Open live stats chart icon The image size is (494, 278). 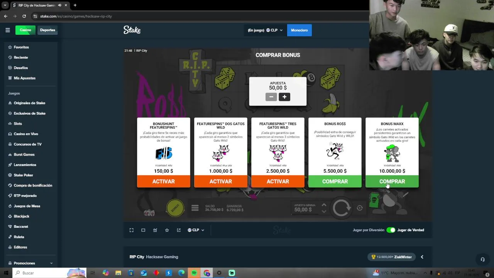[x=155, y=230]
